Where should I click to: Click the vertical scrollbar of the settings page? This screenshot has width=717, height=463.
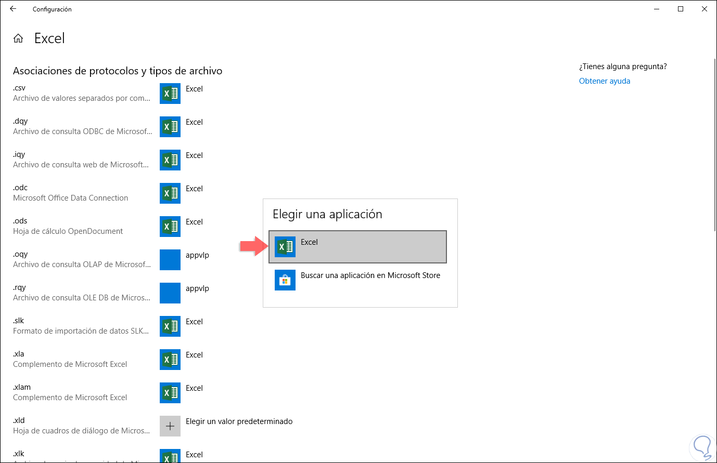pos(715,145)
